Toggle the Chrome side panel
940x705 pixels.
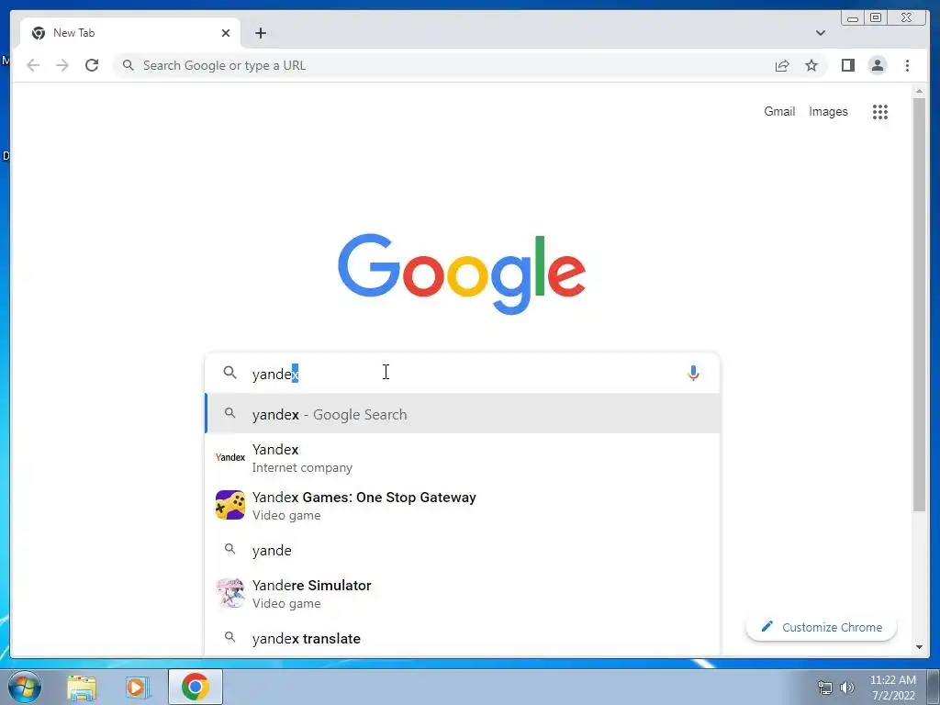(847, 65)
